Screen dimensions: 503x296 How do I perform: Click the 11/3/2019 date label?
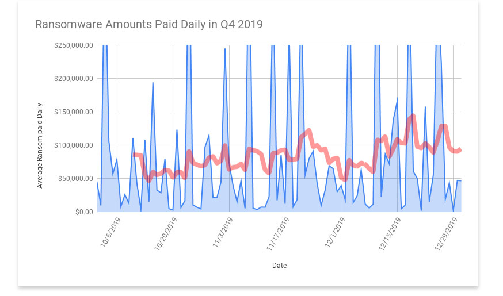222,232
